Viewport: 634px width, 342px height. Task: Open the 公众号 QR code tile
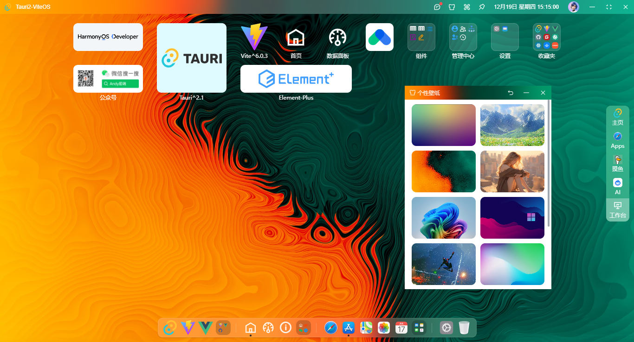(x=108, y=79)
